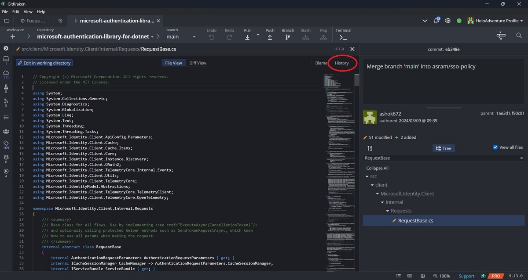Collapse the Requests folder
This screenshot has height=280, width=528.
388,211
